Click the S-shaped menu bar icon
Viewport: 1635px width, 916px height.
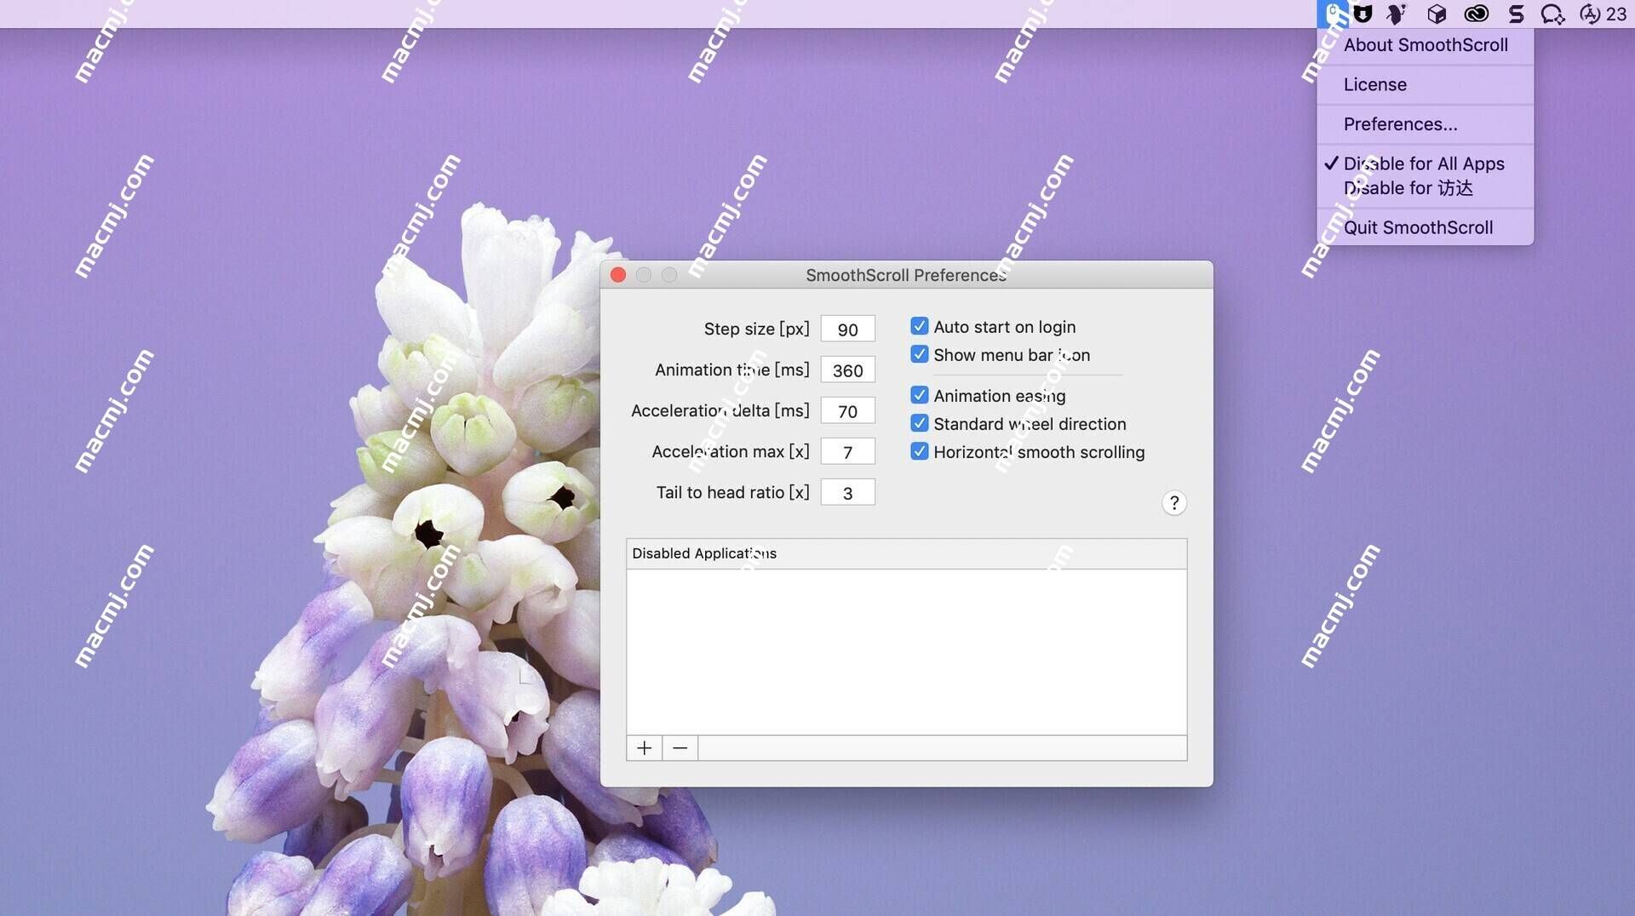[1516, 14]
